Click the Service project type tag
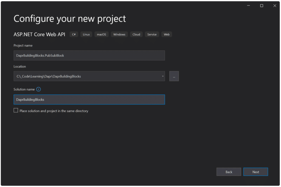 point(152,34)
